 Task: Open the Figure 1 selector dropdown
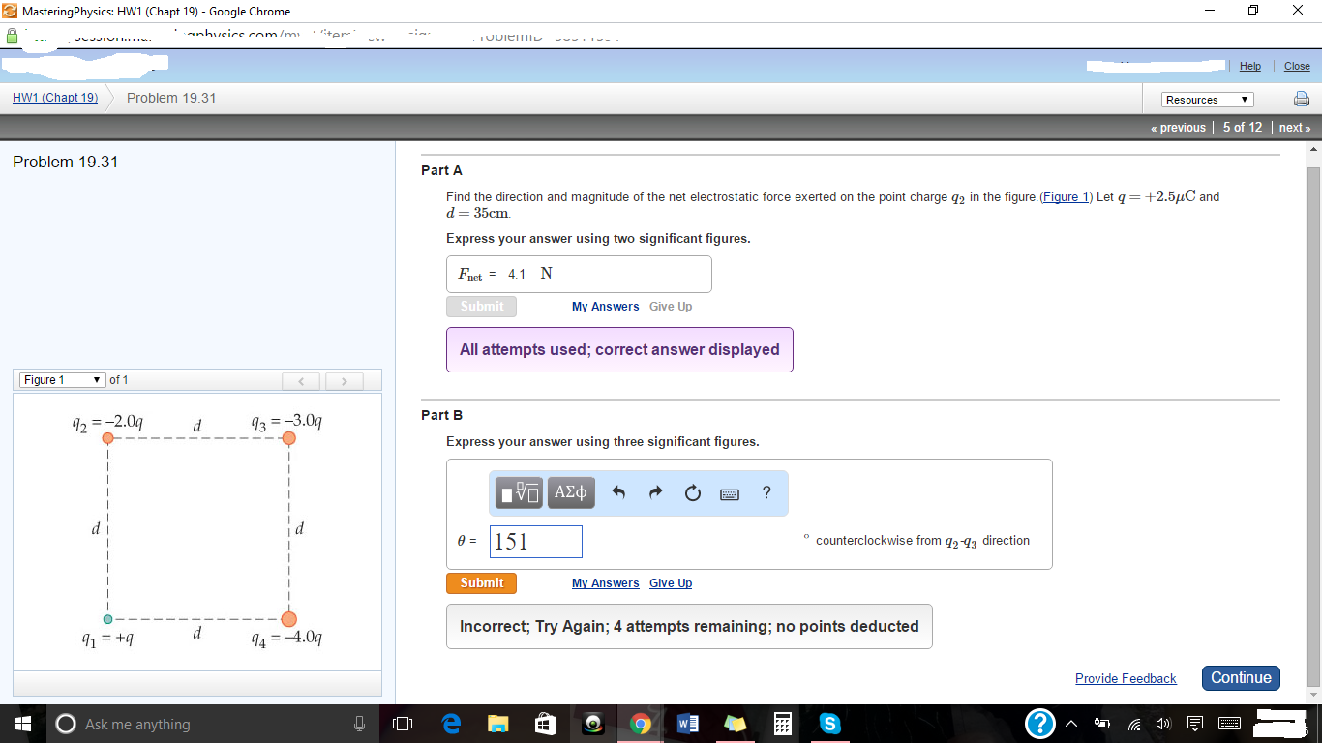click(x=62, y=380)
